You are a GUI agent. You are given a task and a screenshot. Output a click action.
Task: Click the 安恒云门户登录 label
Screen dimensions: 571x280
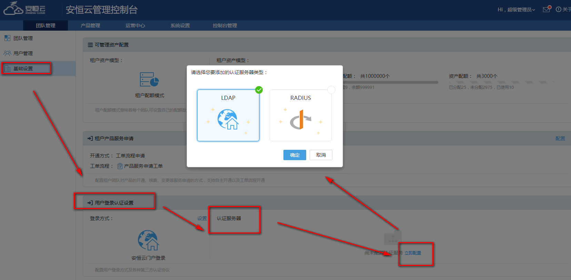pos(149,258)
